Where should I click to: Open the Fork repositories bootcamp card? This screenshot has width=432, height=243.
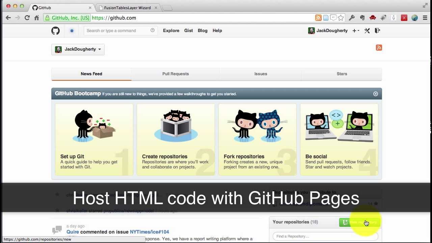[x=258, y=139]
